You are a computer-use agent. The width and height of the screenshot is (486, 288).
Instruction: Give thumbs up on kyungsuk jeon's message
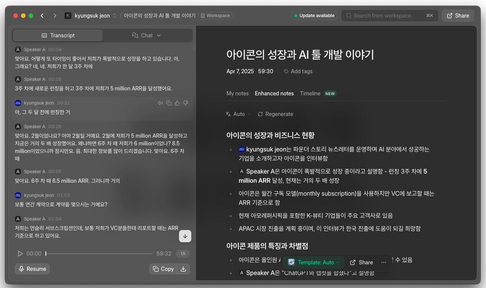177,103
